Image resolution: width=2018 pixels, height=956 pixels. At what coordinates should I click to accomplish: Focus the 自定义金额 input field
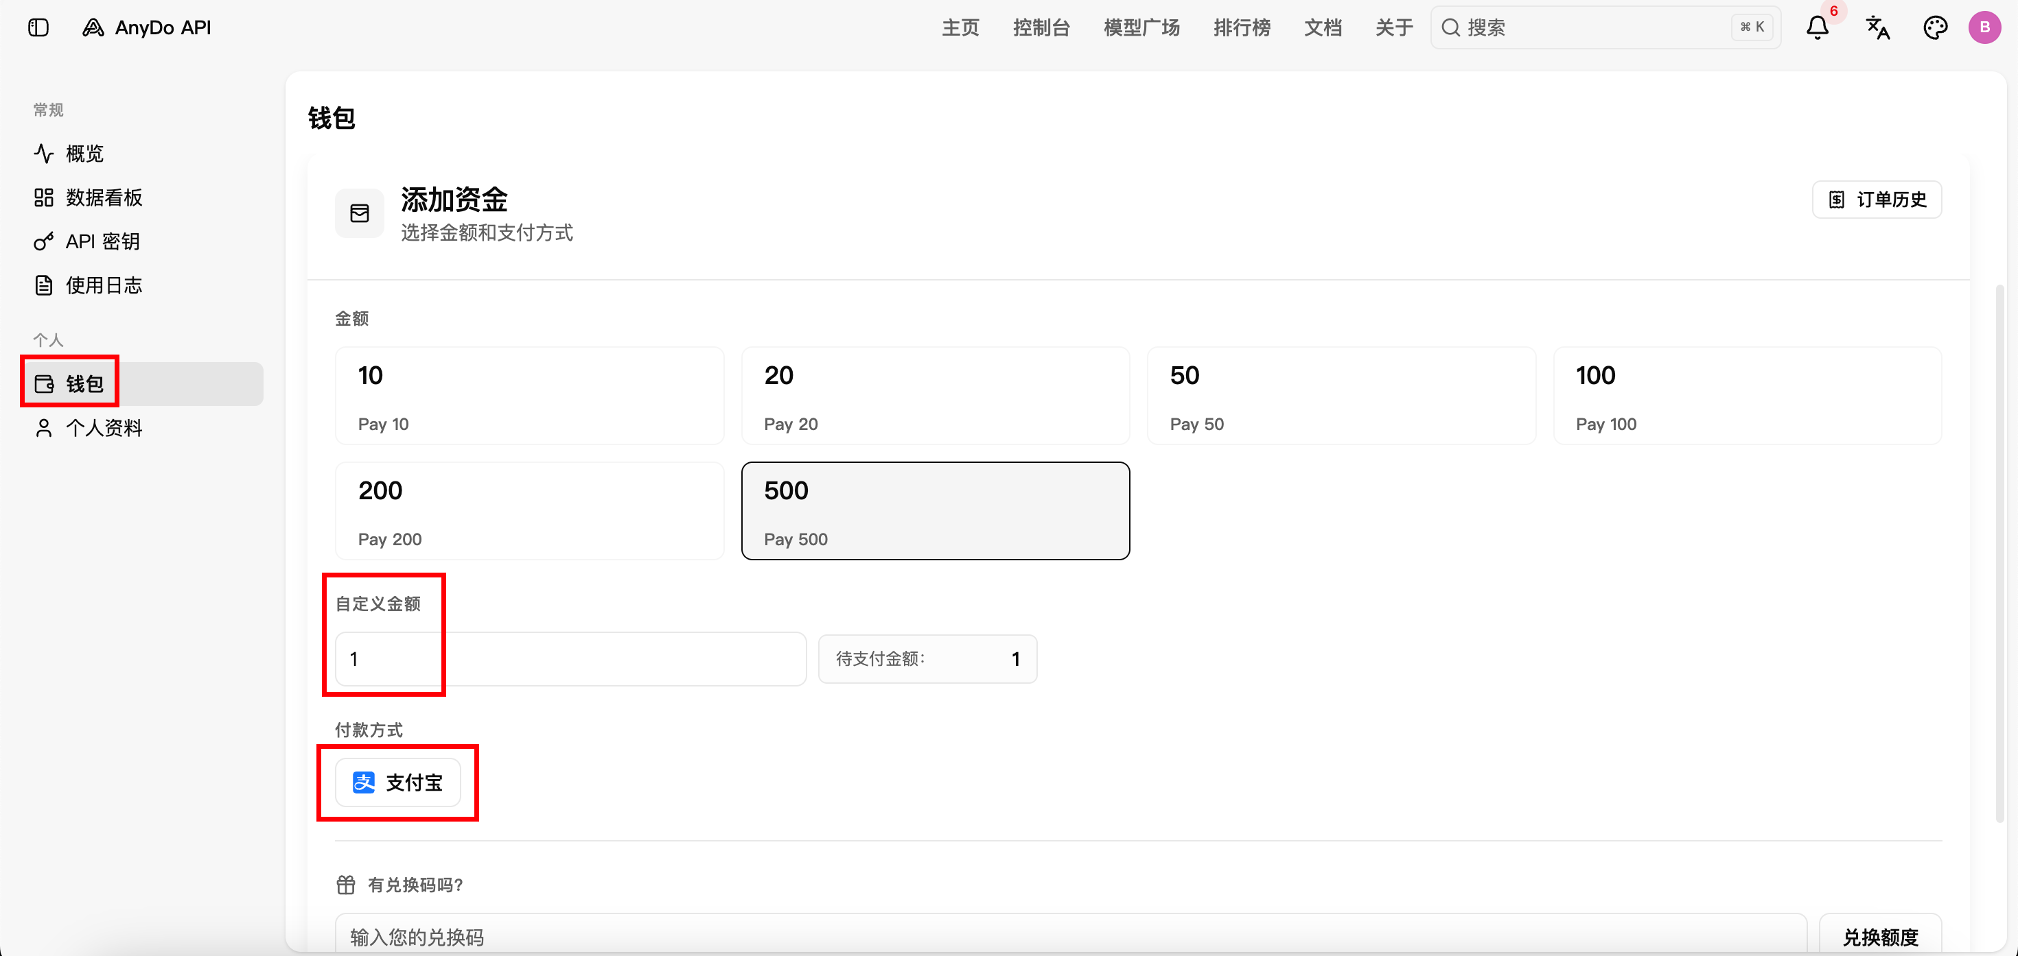570,659
